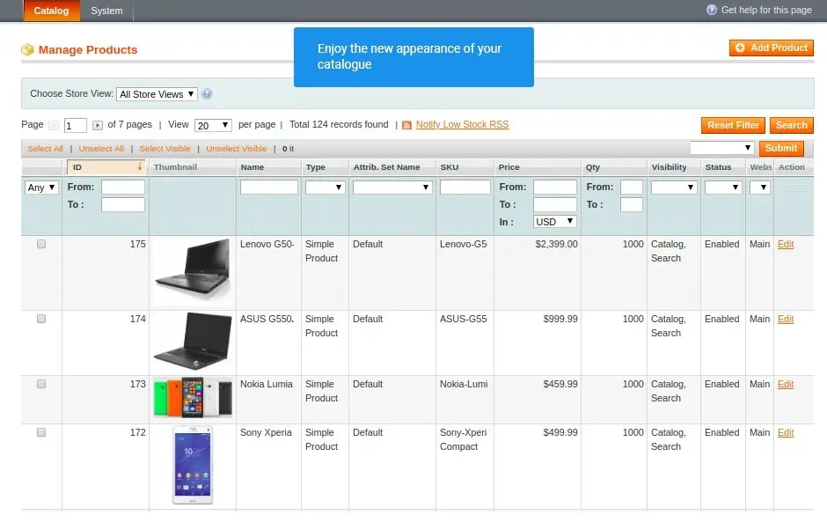Click the Select Visible link
The width and height of the screenshot is (827, 530).
coord(165,148)
